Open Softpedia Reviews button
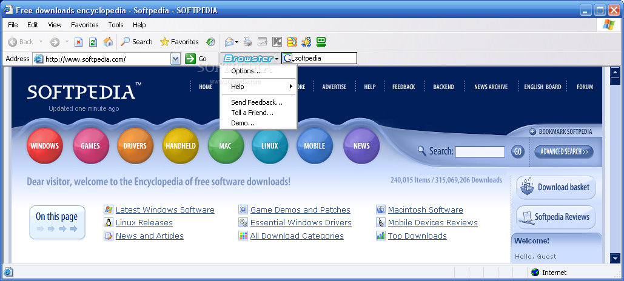Image resolution: width=624 pixels, height=281 pixels. [x=556, y=217]
